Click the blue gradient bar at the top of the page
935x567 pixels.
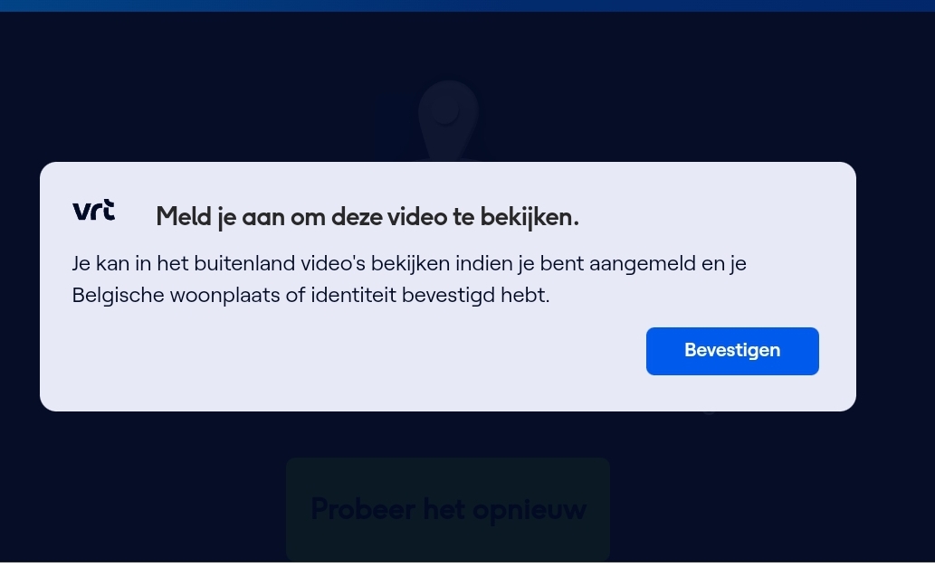tap(467, 5)
